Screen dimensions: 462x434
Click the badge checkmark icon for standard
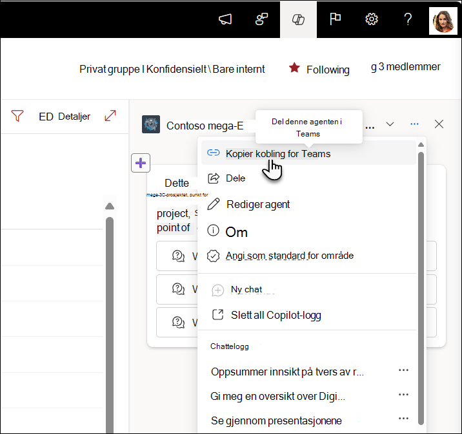213,256
